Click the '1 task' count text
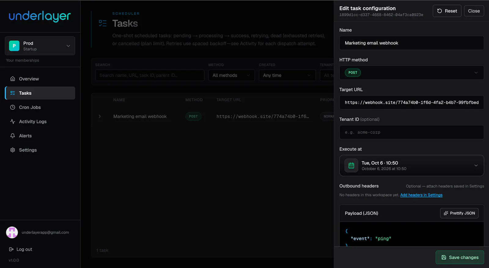This screenshot has width=489, height=268. tap(102, 250)
